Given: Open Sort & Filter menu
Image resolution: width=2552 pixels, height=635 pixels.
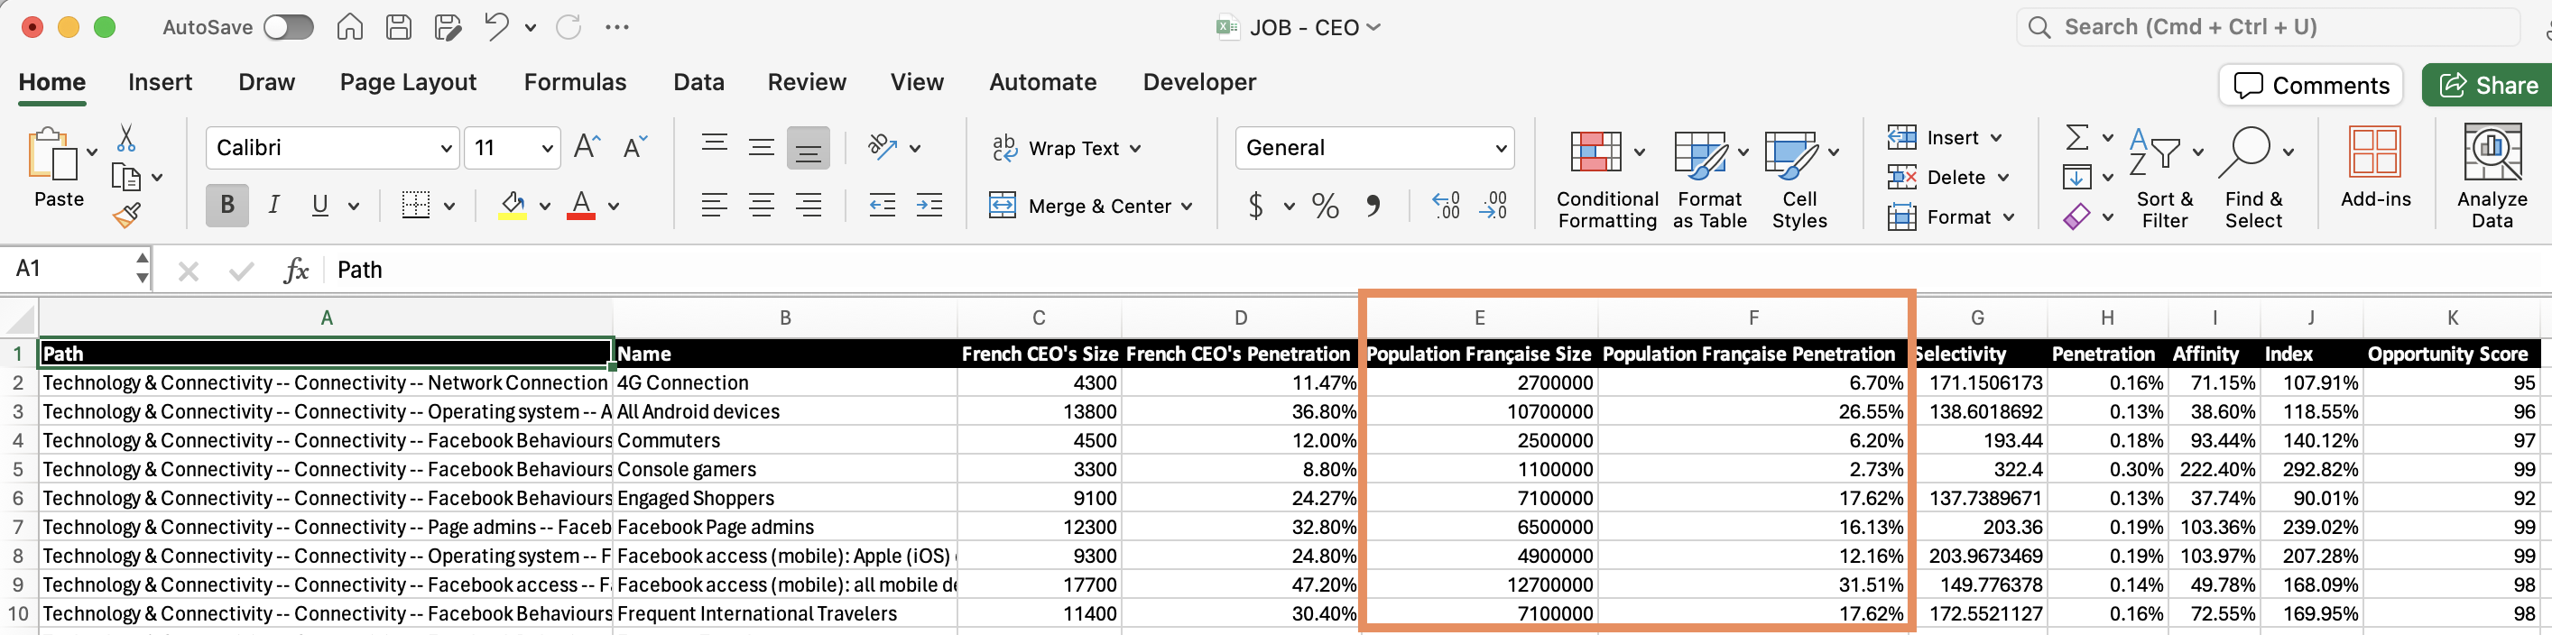Looking at the screenshot, I should pyautogui.click(x=2166, y=179).
